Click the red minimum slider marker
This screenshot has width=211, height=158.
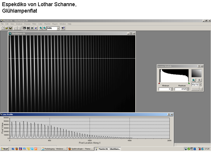[x=159, y=83]
